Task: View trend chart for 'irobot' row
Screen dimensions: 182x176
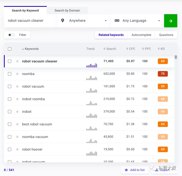Action: 92,116
